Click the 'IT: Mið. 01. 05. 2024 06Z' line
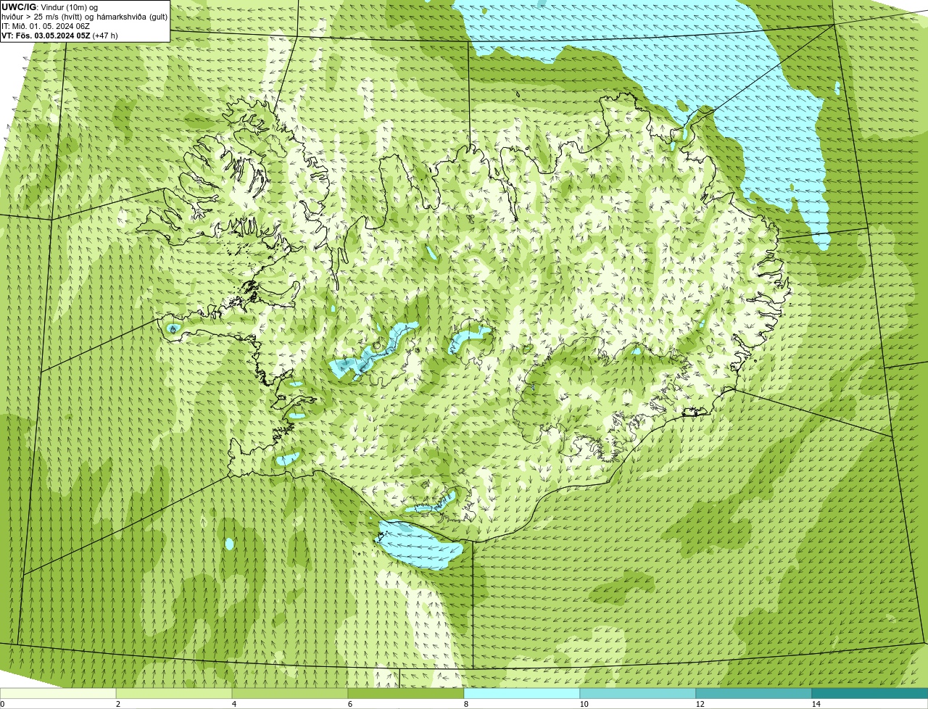This screenshot has height=709, width=928. point(46,25)
